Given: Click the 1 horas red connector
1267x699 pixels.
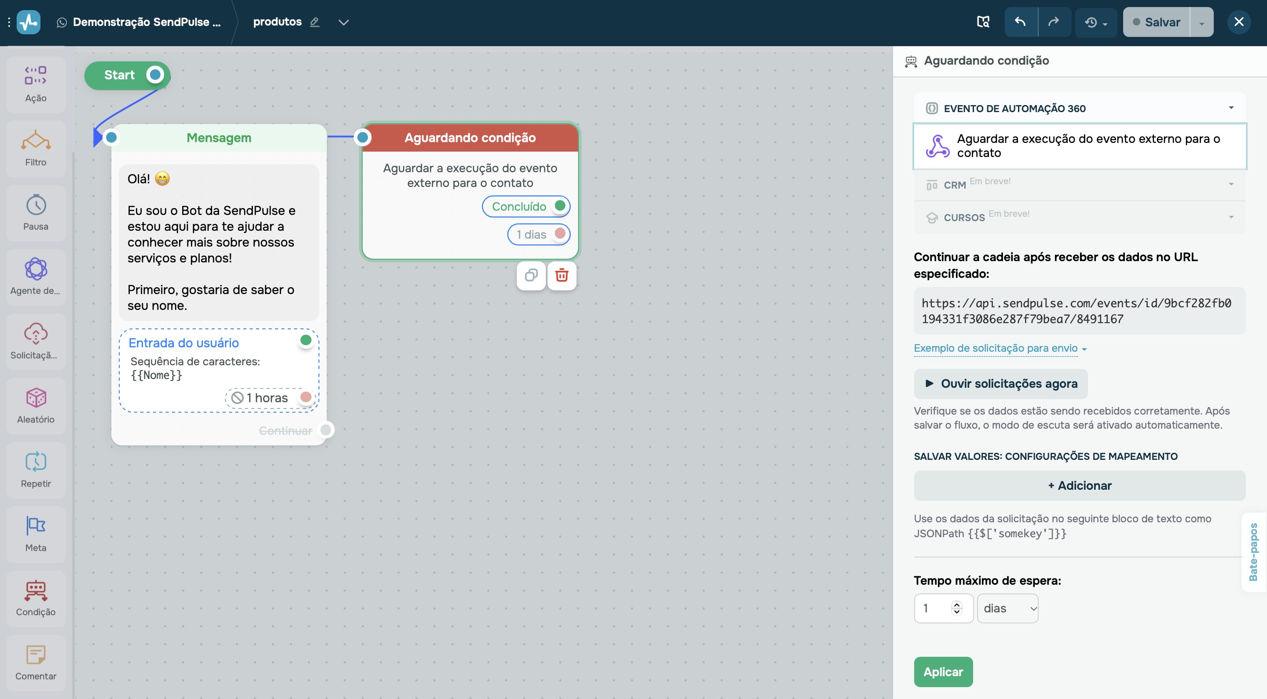Looking at the screenshot, I should click(305, 397).
